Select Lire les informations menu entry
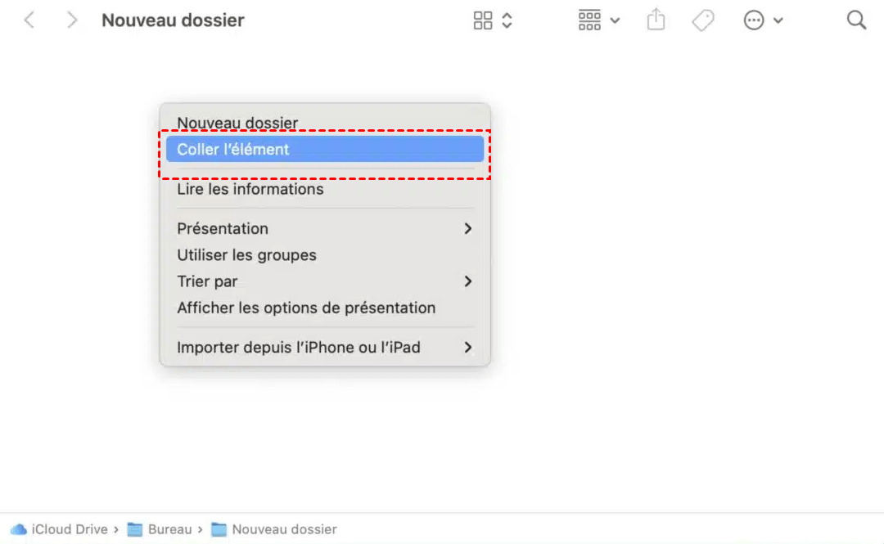This screenshot has height=544, width=884. click(250, 189)
